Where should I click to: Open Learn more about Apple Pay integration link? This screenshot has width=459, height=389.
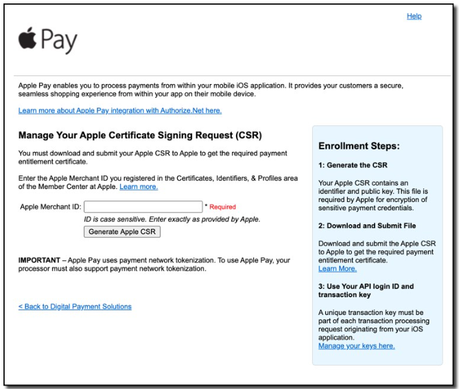click(120, 110)
